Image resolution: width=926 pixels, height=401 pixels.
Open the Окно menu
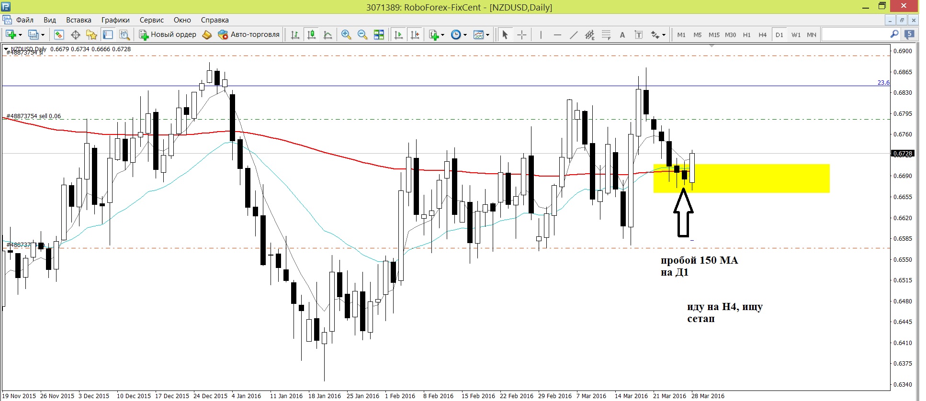coord(182,20)
